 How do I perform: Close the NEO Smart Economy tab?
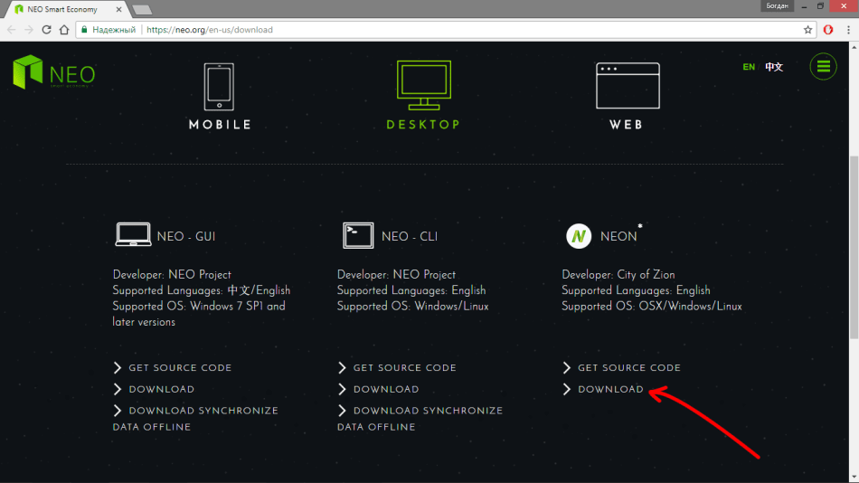tap(118, 9)
